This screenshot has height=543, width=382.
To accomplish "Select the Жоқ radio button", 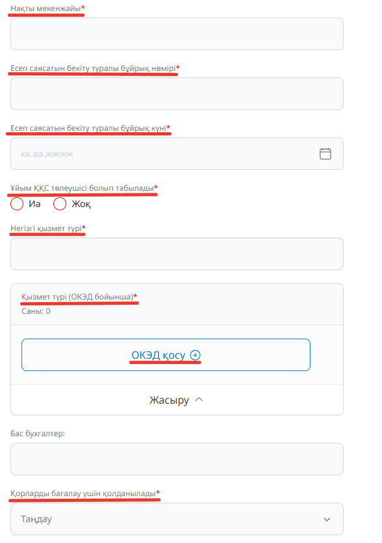I will click(x=59, y=204).
